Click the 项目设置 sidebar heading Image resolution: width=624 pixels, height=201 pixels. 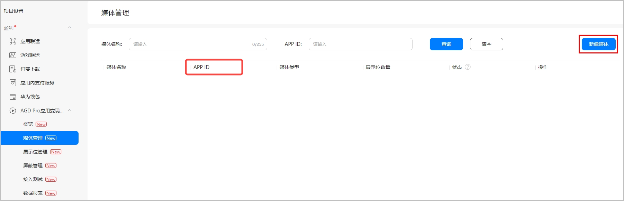13,11
